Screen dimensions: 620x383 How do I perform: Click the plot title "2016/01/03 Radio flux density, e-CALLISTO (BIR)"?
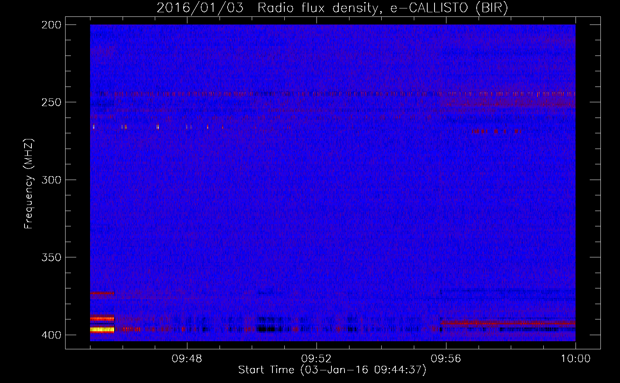(332, 8)
